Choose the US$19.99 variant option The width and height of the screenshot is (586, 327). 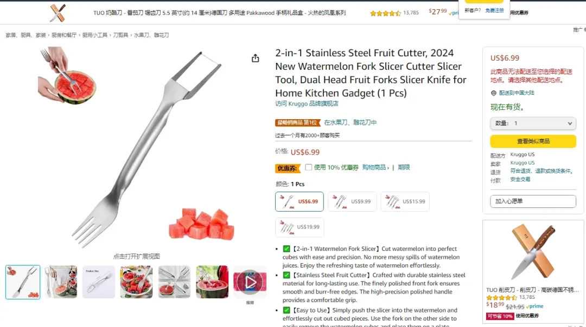(300, 227)
